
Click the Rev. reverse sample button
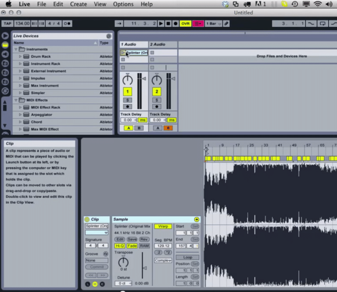point(144,239)
